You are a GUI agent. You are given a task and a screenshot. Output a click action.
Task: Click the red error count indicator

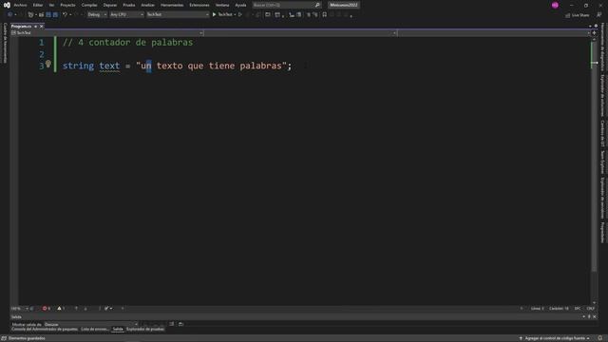(x=47, y=309)
